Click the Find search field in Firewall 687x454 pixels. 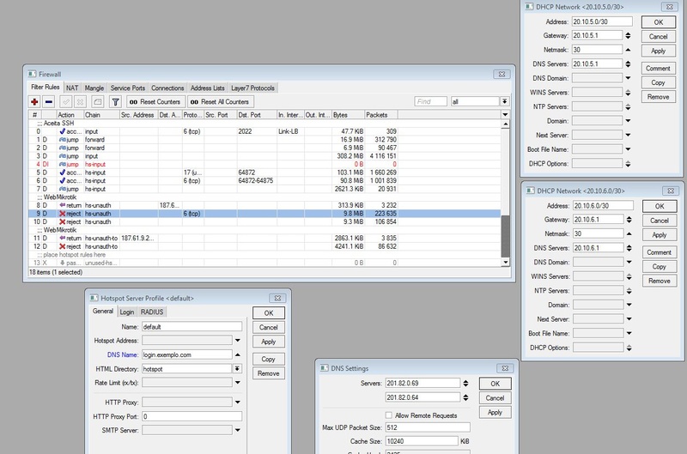point(430,101)
